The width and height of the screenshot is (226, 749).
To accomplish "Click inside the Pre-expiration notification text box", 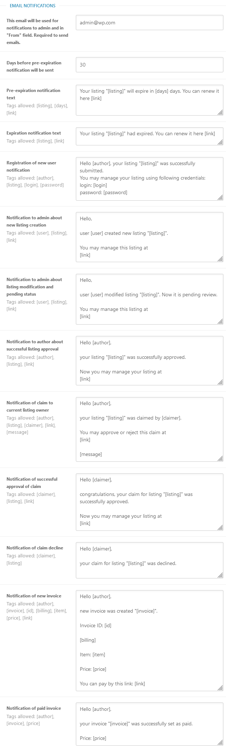I will pos(149,100).
